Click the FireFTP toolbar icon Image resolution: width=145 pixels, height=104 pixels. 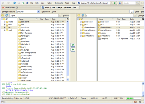(x=27, y=3)
